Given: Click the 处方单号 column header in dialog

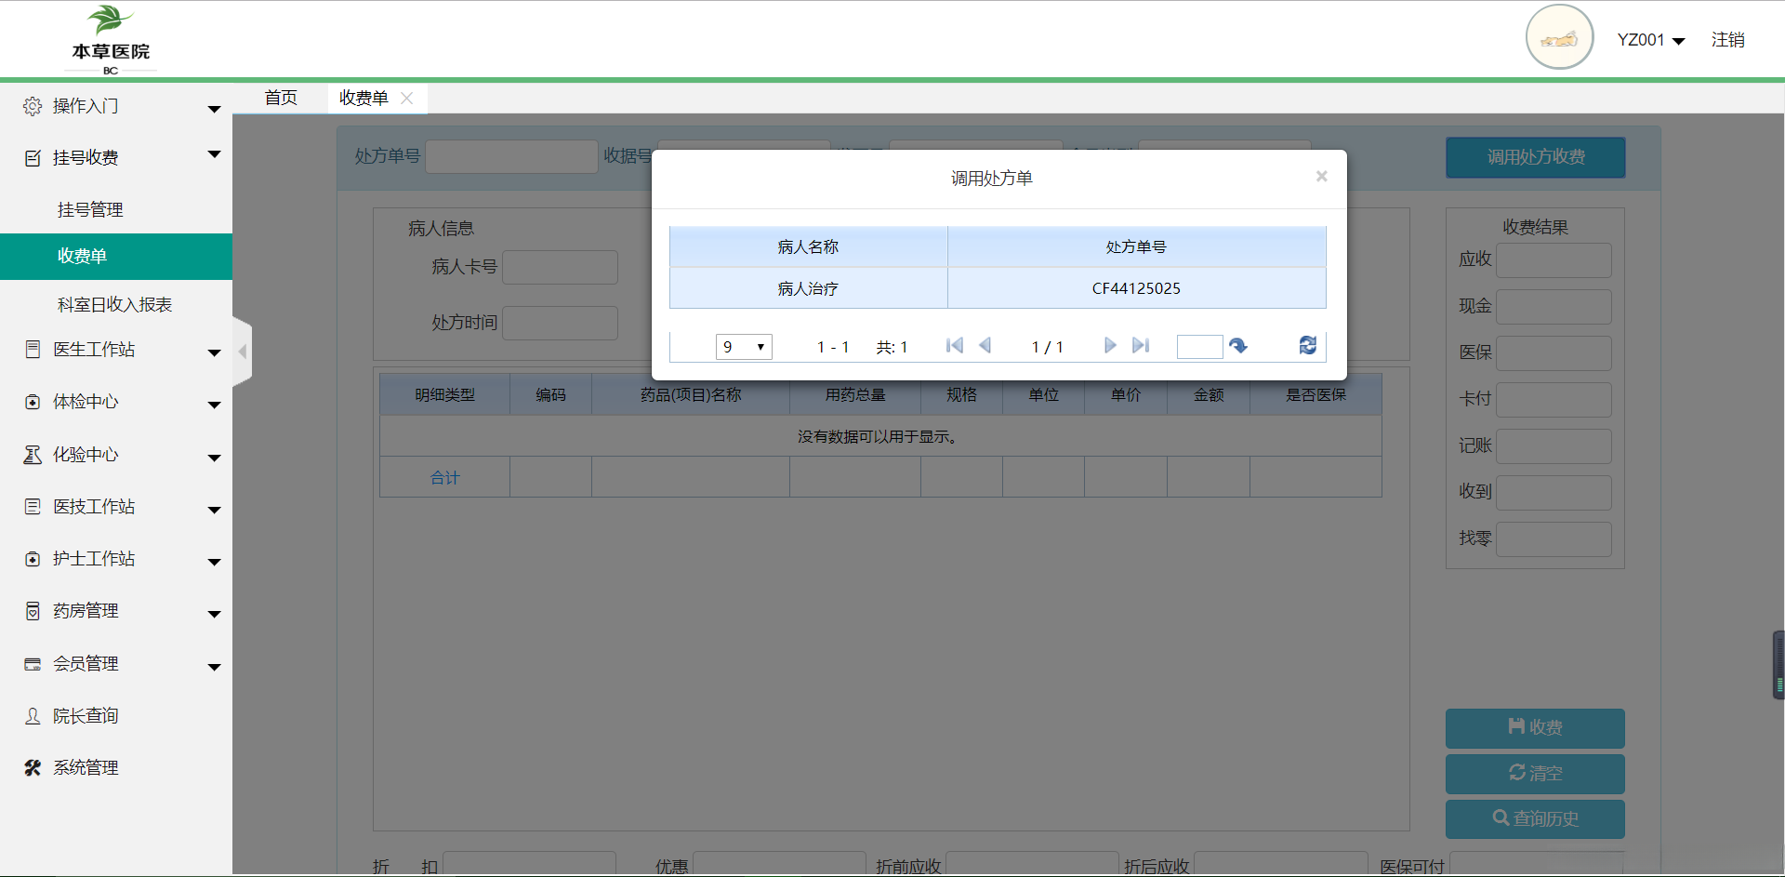Looking at the screenshot, I should (x=1136, y=247).
